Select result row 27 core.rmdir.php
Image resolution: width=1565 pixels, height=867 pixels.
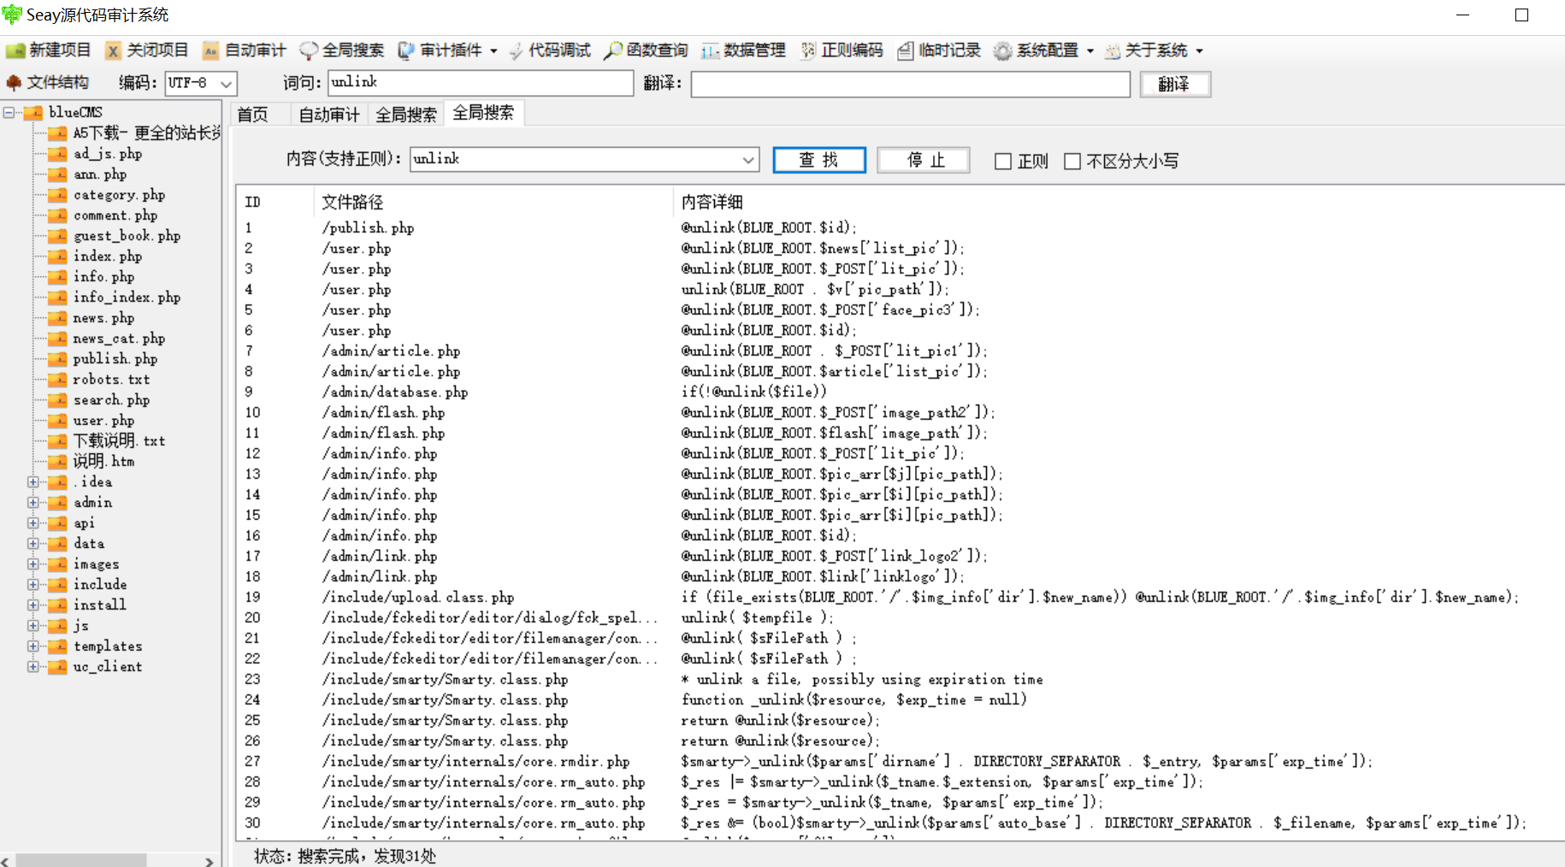tap(900, 761)
